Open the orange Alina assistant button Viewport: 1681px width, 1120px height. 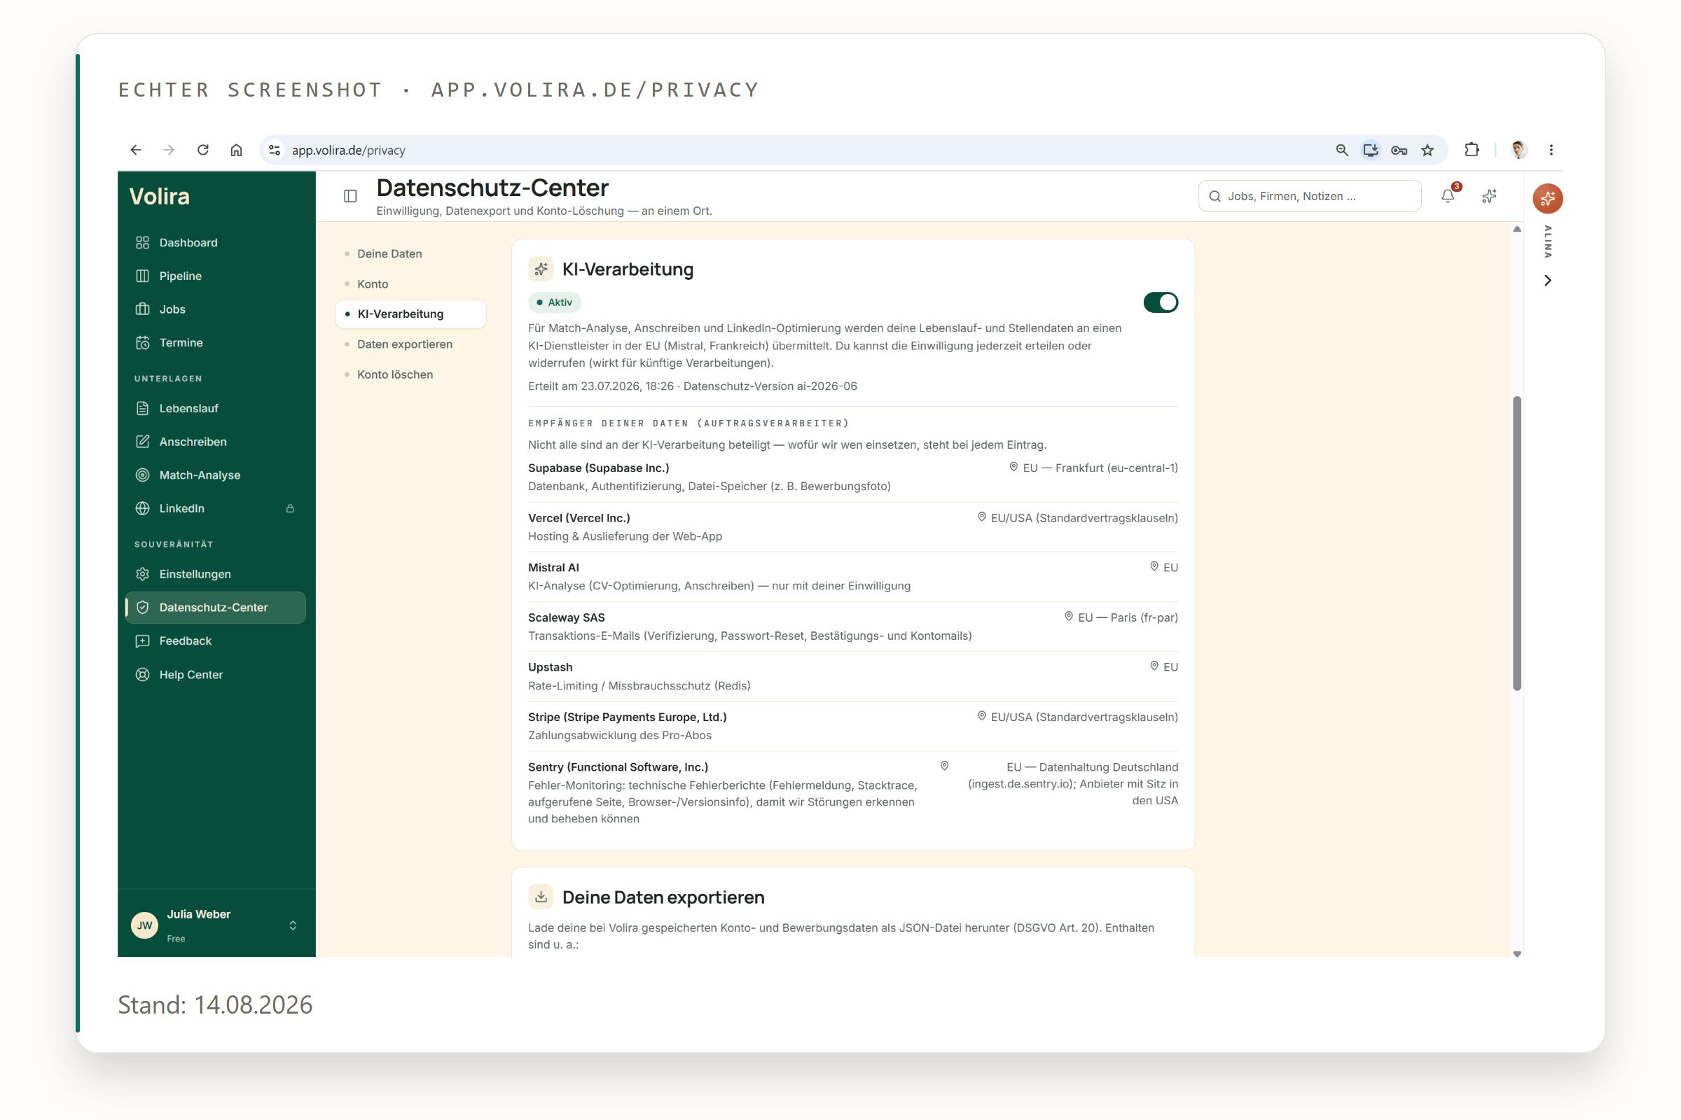1548,198
